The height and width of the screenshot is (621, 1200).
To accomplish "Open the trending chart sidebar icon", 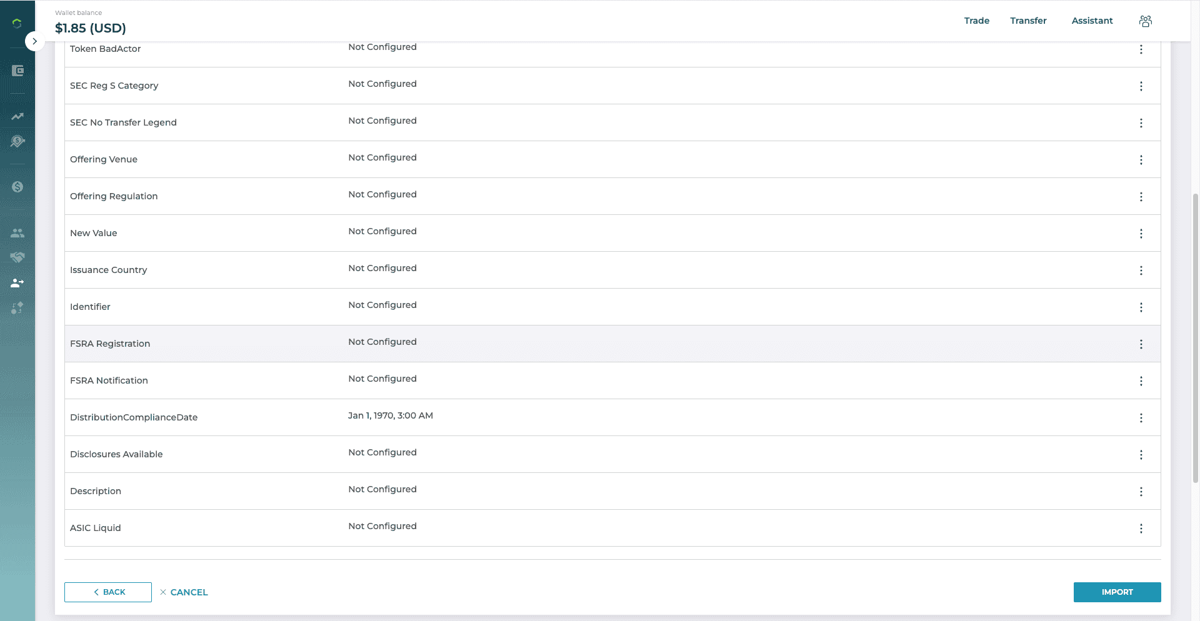I will point(17,117).
